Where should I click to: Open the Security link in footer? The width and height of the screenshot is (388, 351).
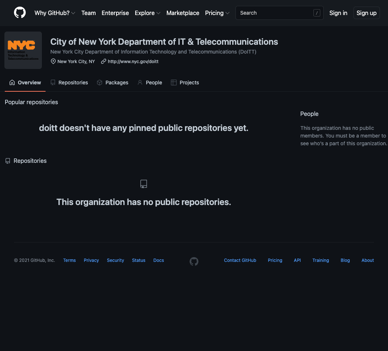click(116, 260)
